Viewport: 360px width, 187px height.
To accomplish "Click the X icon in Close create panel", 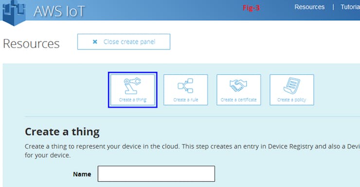I will (95, 42).
